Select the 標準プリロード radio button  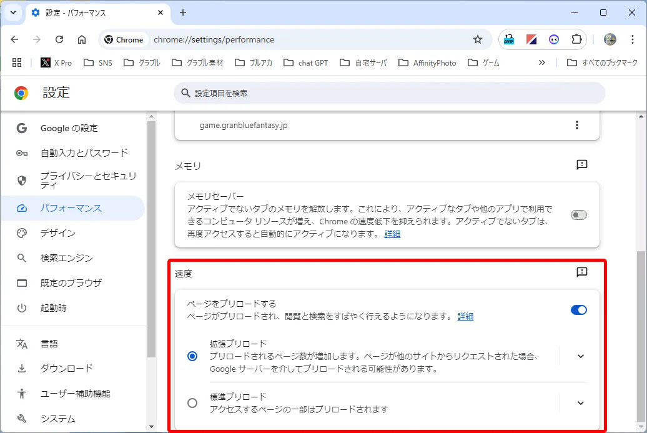(x=192, y=403)
